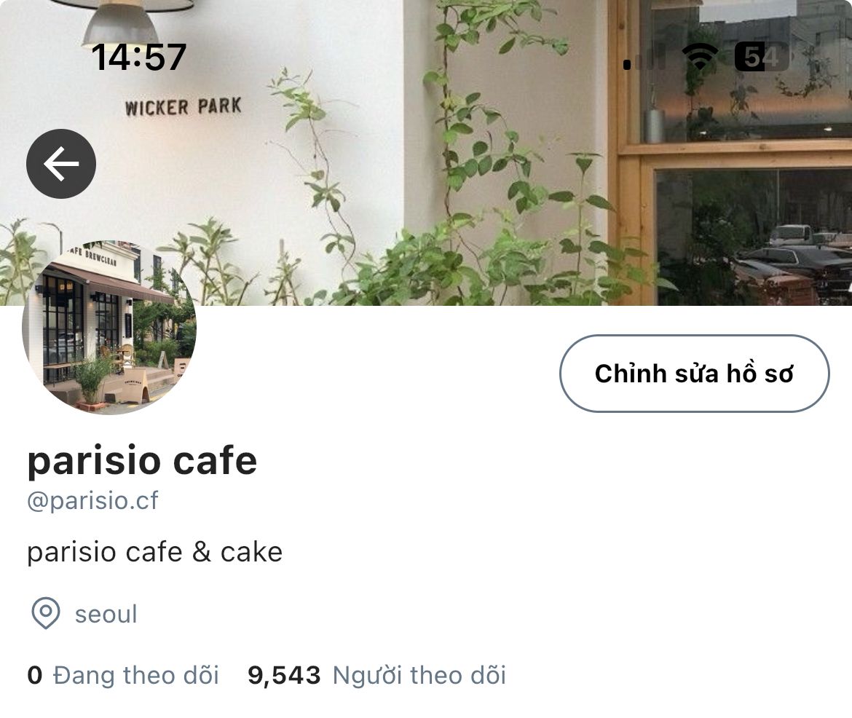Tap the Wi-Fi status icon
The image size is (852, 718).
[699, 57]
